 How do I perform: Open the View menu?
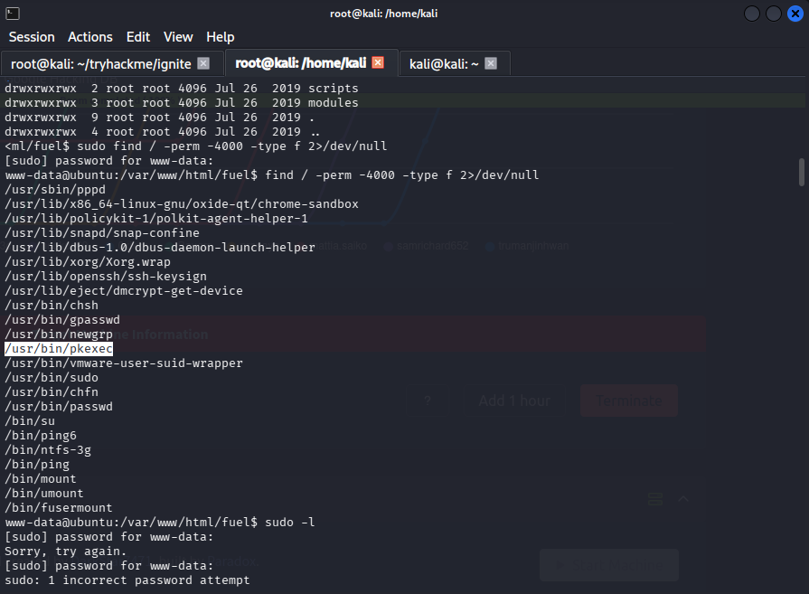point(178,37)
